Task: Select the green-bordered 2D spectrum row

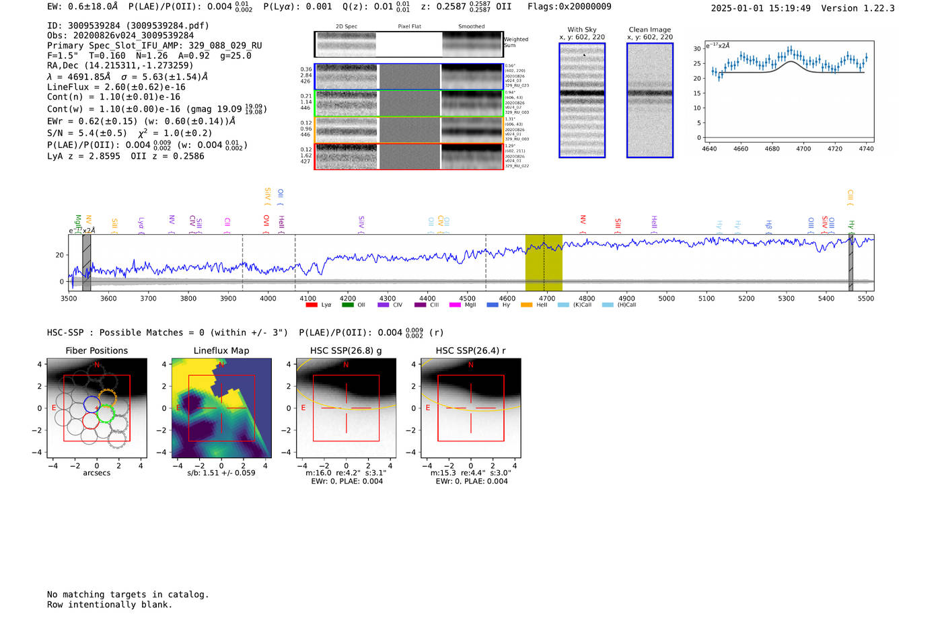Action: 409,104
